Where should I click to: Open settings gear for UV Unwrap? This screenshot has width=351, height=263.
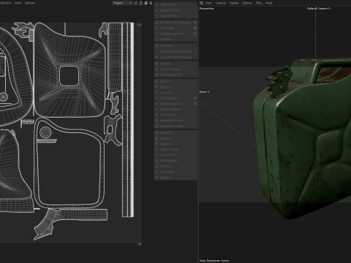[x=195, y=28]
